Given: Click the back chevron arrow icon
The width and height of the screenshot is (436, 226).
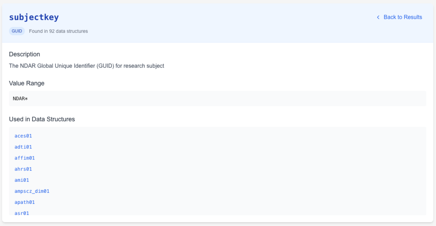Looking at the screenshot, I should click(378, 17).
